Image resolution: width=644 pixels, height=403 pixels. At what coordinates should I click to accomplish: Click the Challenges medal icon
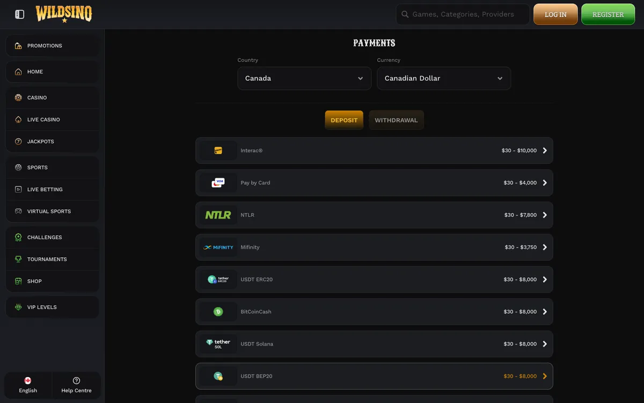[x=18, y=237]
